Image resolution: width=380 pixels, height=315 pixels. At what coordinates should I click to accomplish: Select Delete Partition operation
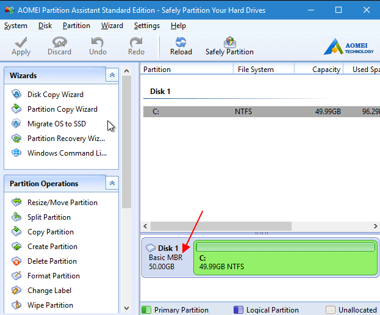pos(52,261)
